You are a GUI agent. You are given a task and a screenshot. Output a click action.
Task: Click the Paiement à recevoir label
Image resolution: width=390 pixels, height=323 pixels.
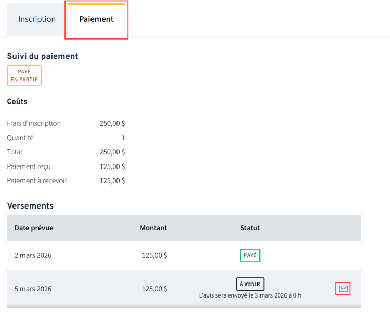37,180
